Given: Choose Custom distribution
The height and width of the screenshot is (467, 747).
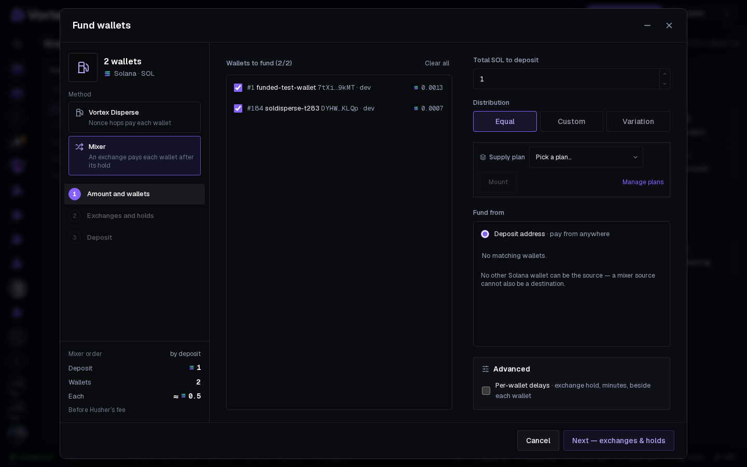Looking at the screenshot, I should coord(571,121).
